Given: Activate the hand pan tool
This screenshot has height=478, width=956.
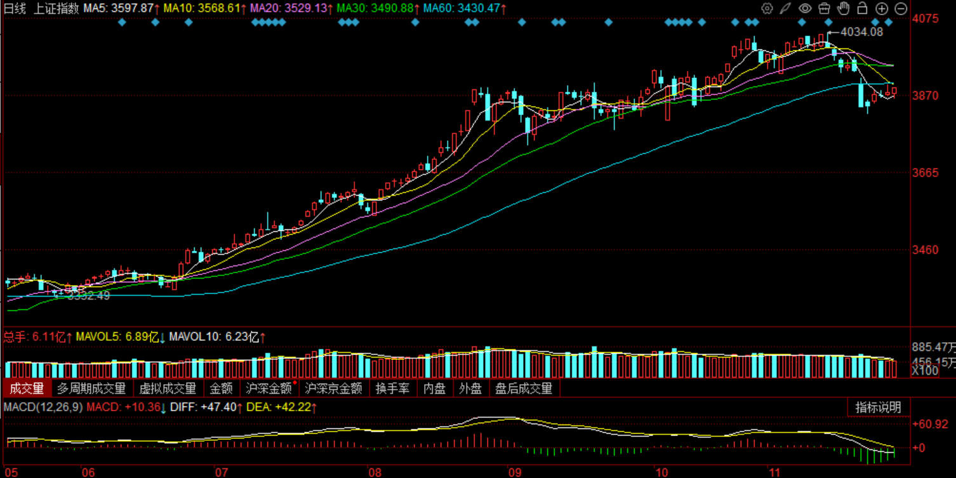Looking at the screenshot, I should click(x=843, y=9).
